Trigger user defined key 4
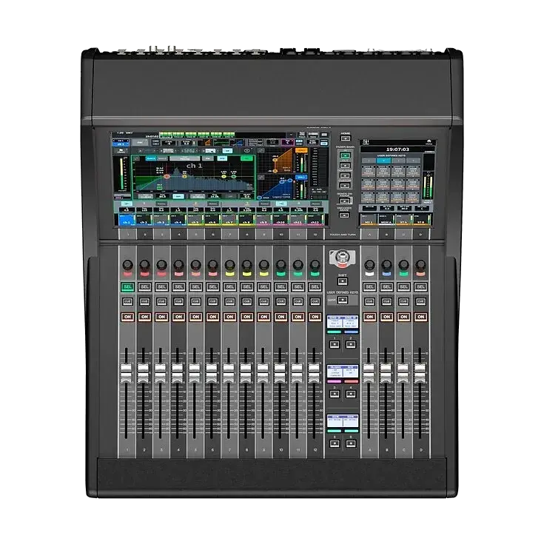This screenshot has height=544, width=544. [x=351, y=394]
